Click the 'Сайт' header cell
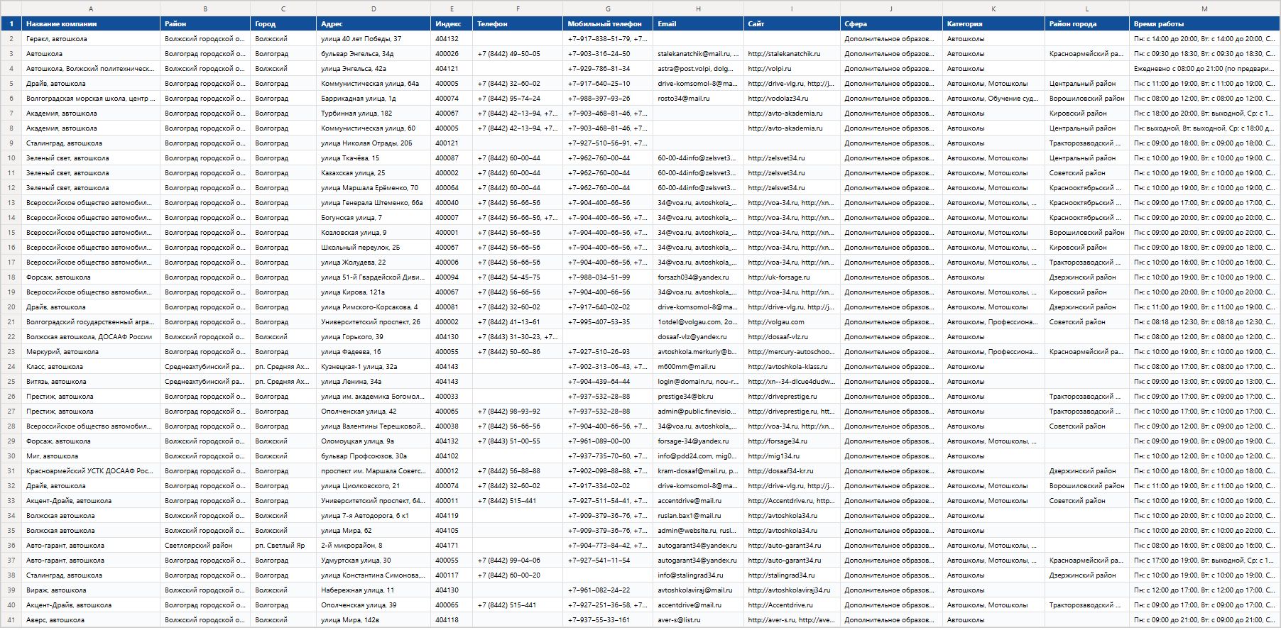 (x=792, y=23)
